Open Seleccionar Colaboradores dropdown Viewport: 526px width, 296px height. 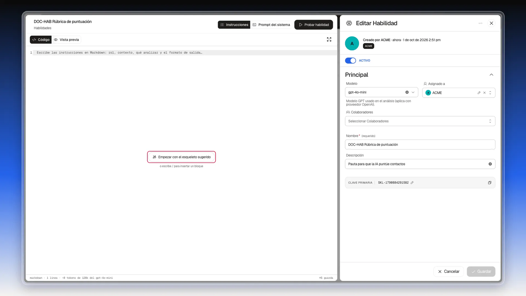(x=420, y=121)
